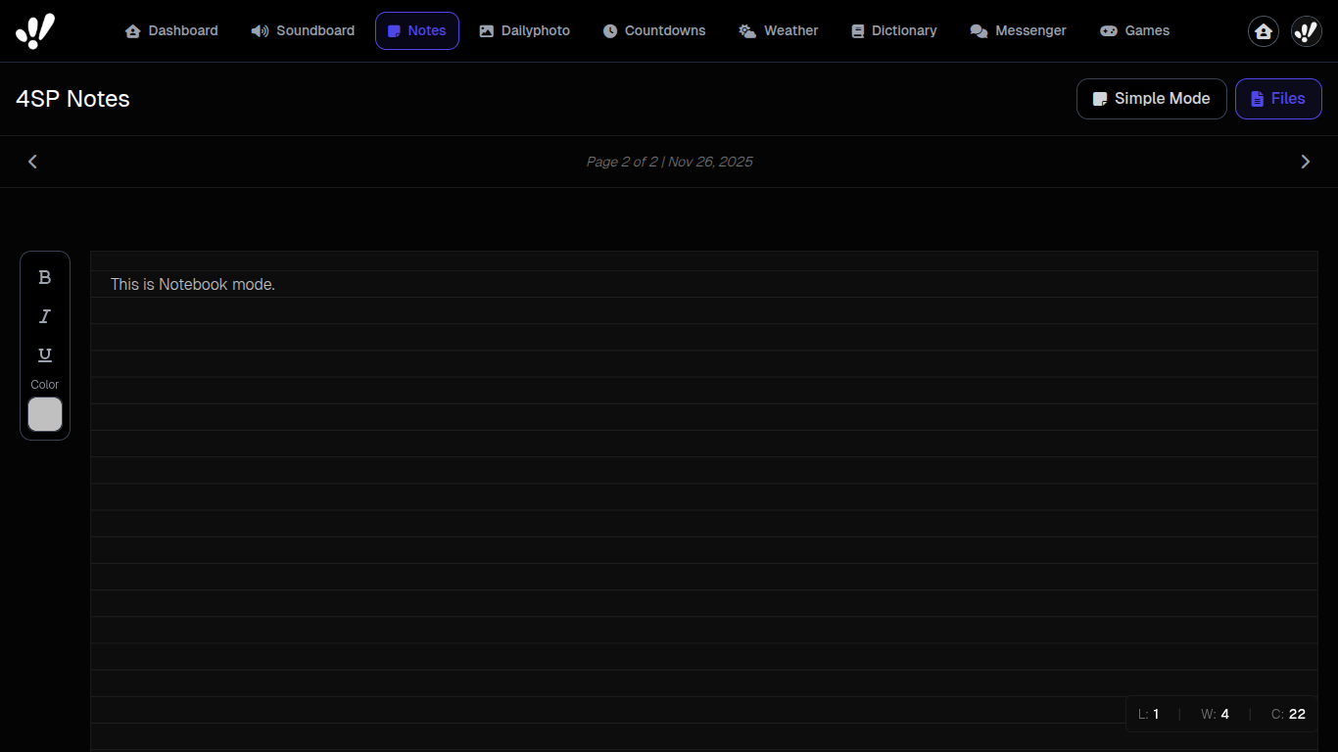Toggle bold formatting with the B button

44,277
